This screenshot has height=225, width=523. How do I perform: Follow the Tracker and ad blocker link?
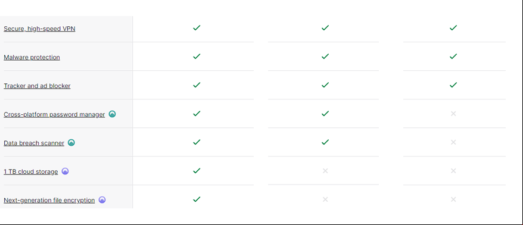click(x=37, y=86)
